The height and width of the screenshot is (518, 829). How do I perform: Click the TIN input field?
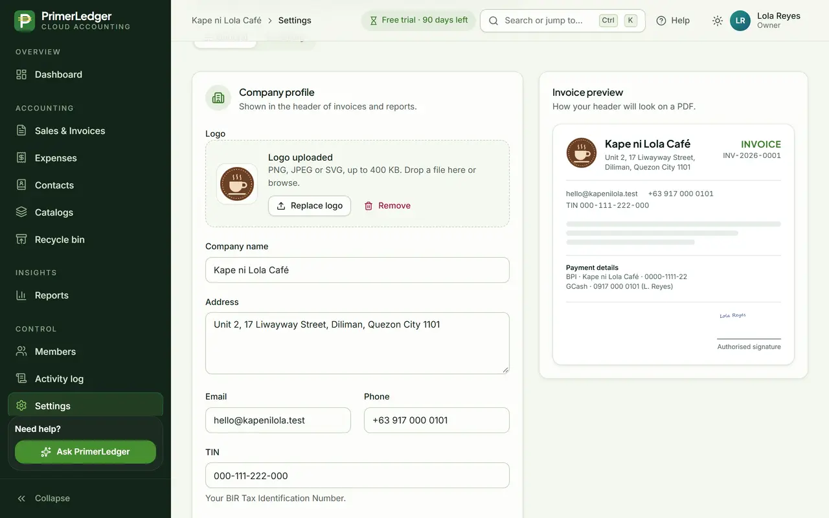[358, 476]
